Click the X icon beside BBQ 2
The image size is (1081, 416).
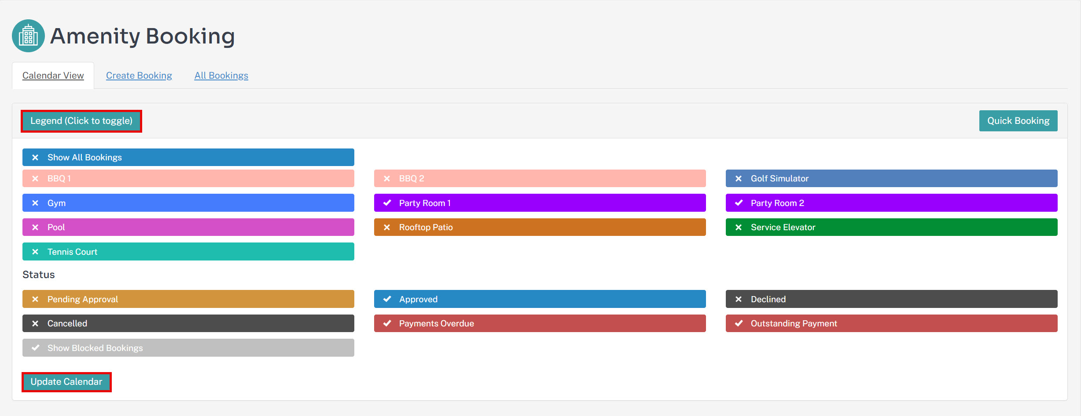387,178
